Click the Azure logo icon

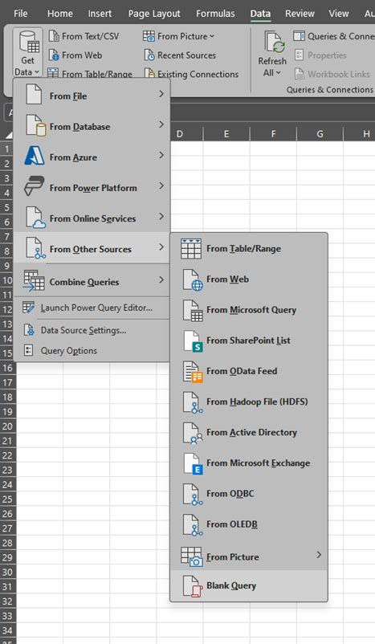(x=34, y=156)
